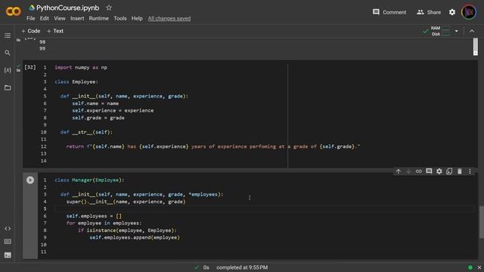Open the Help menu
Viewport: 484px width, 272px height.
coord(137,18)
